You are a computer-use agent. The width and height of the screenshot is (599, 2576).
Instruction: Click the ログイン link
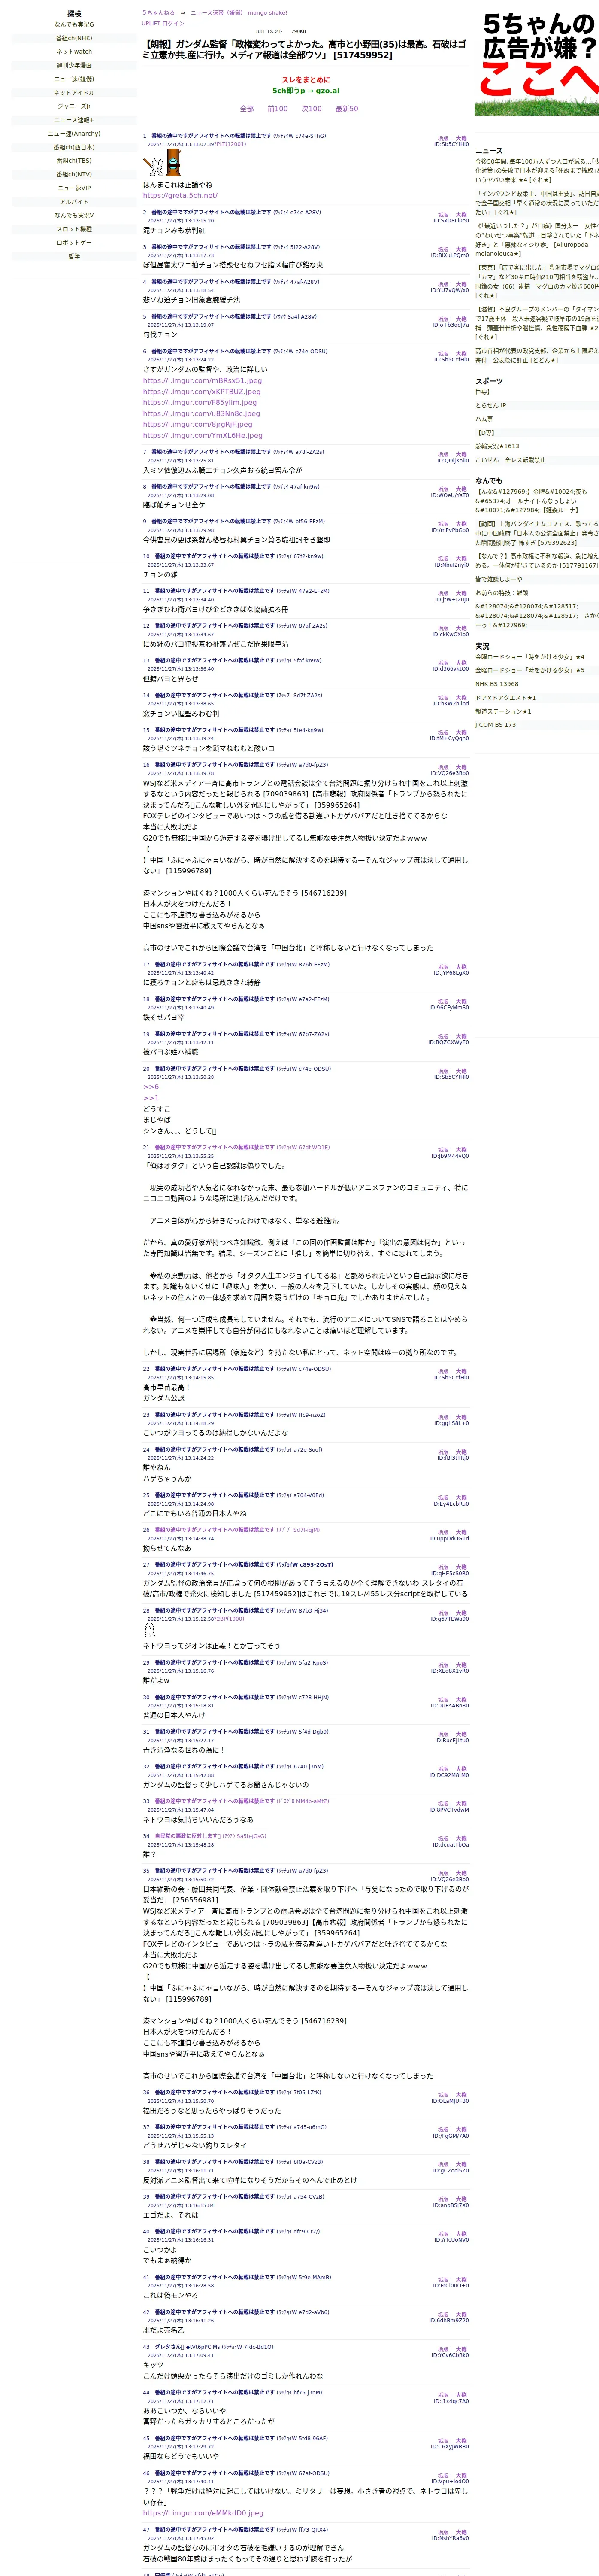click(173, 23)
